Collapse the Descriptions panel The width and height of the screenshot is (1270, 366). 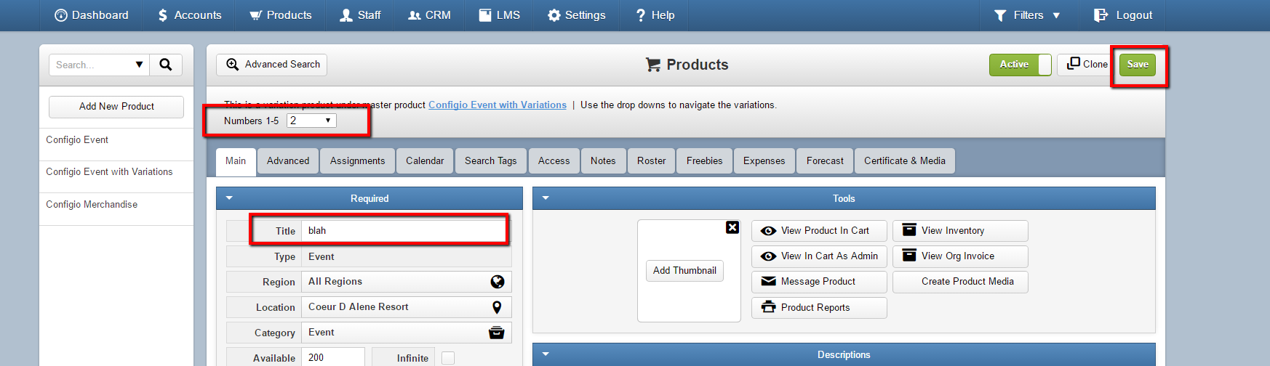point(546,354)
